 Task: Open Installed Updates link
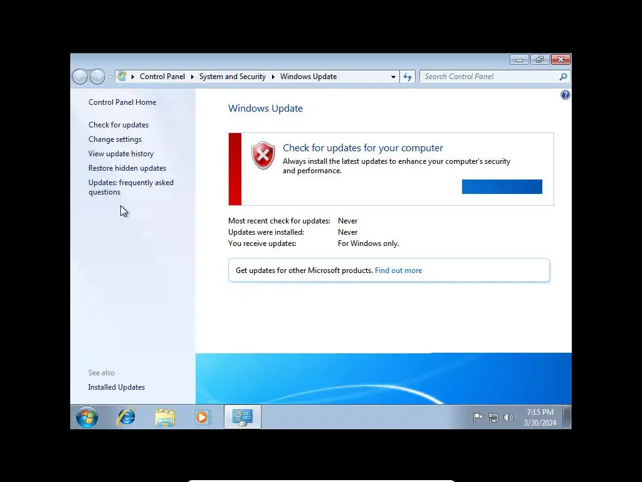(116, 387)
